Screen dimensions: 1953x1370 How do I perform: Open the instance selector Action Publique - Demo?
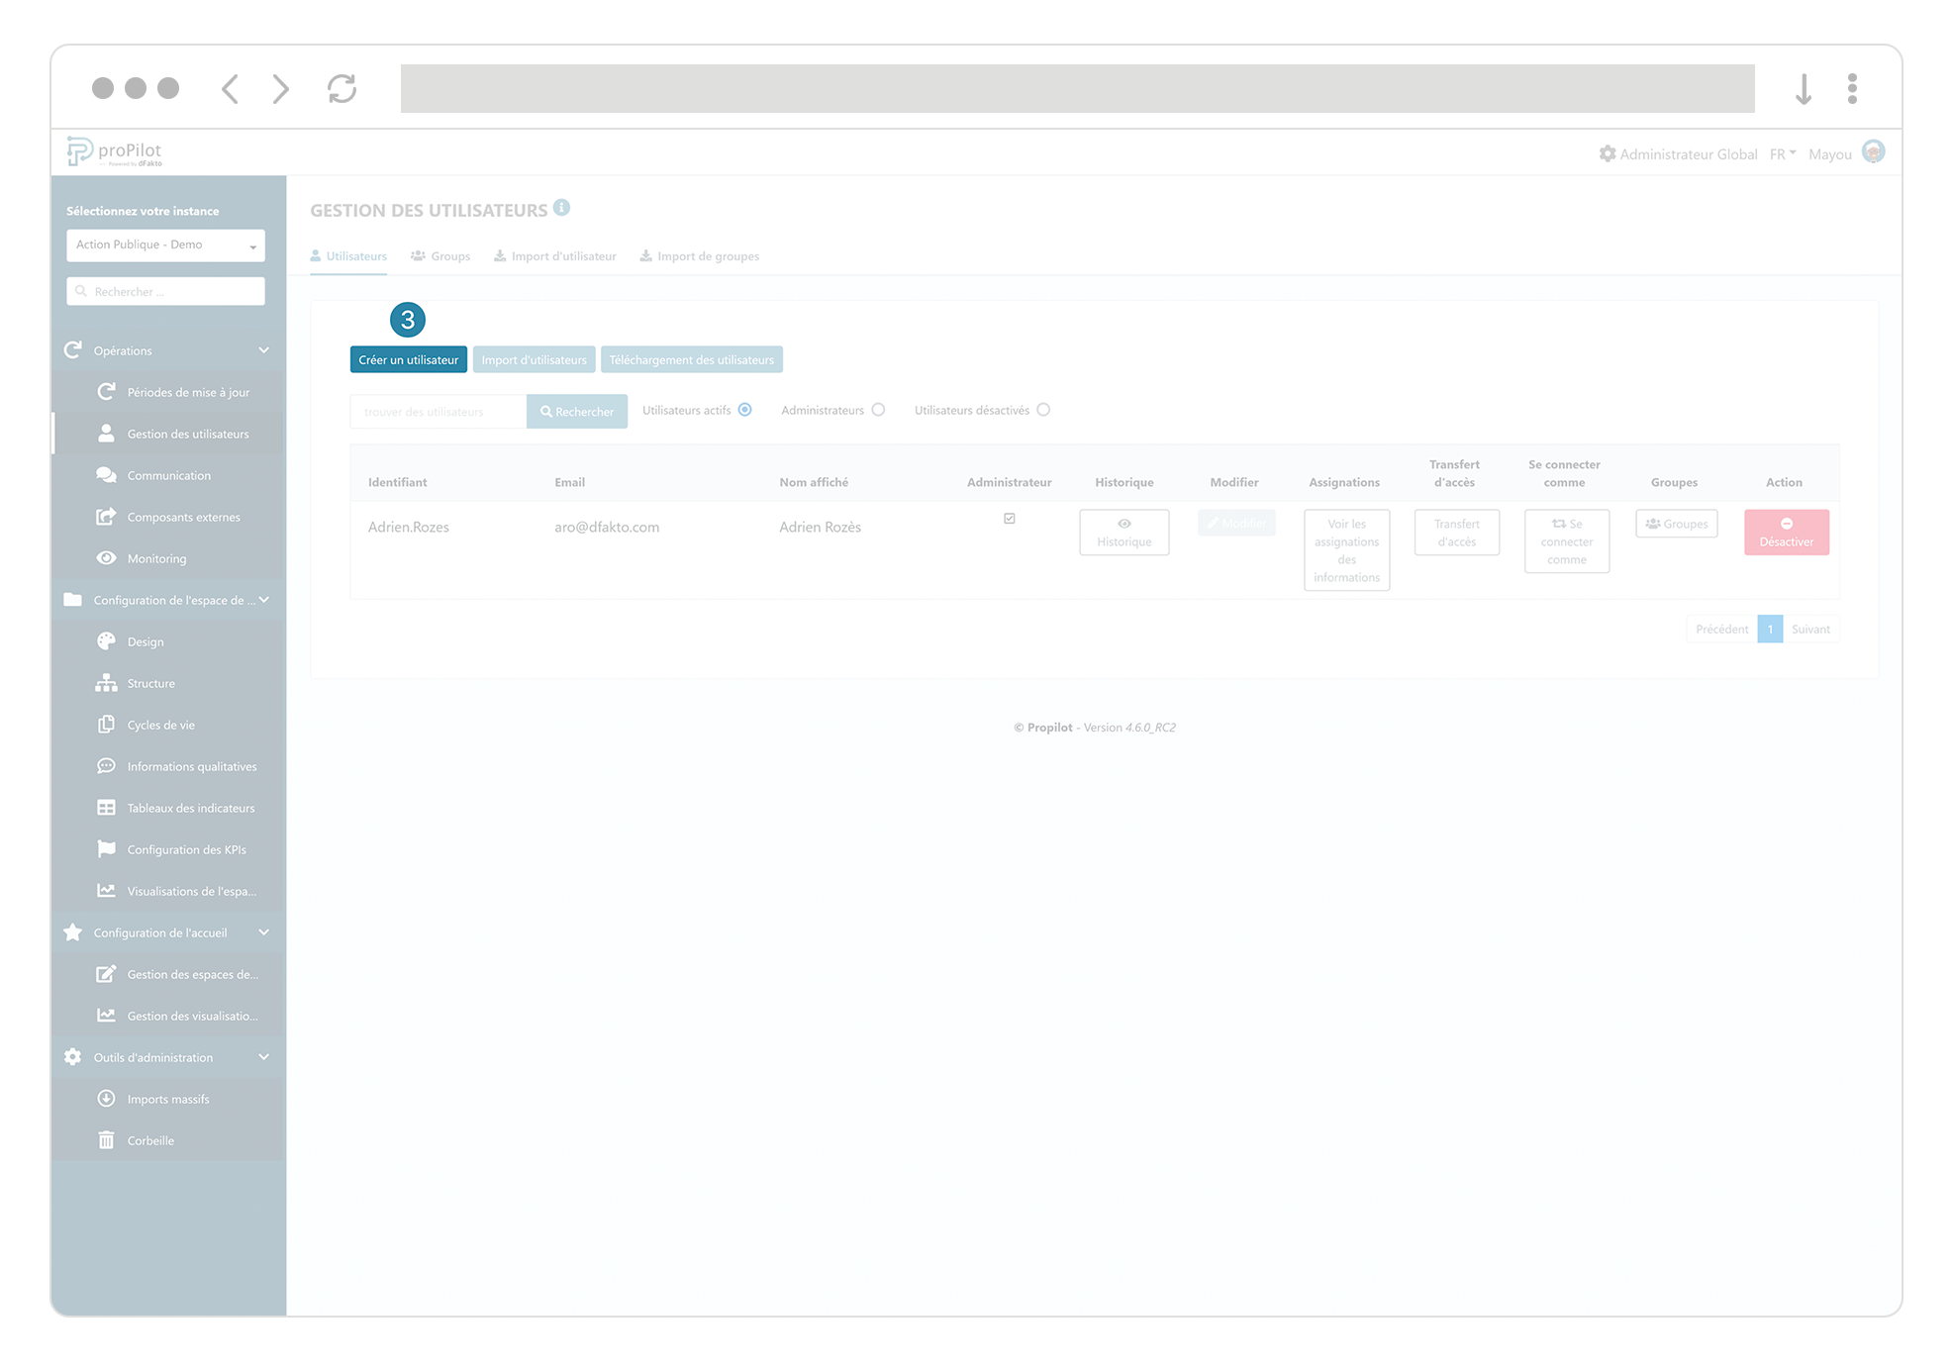click(x=164, y=245)
